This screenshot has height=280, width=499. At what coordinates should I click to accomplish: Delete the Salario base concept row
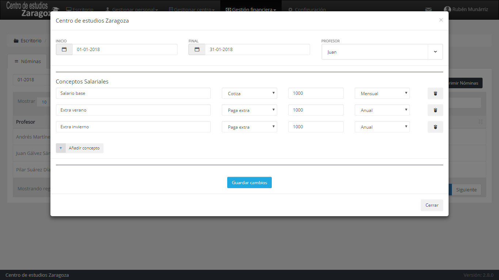435,93
